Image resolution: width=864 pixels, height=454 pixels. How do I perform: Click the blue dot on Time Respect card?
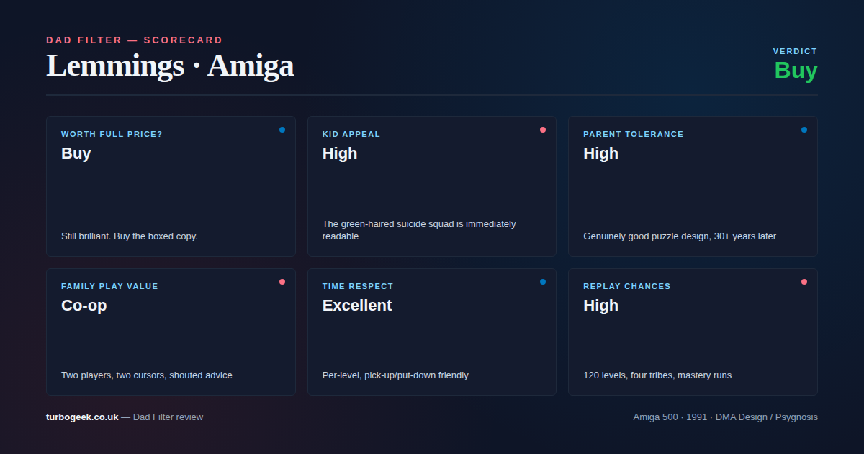543,282
